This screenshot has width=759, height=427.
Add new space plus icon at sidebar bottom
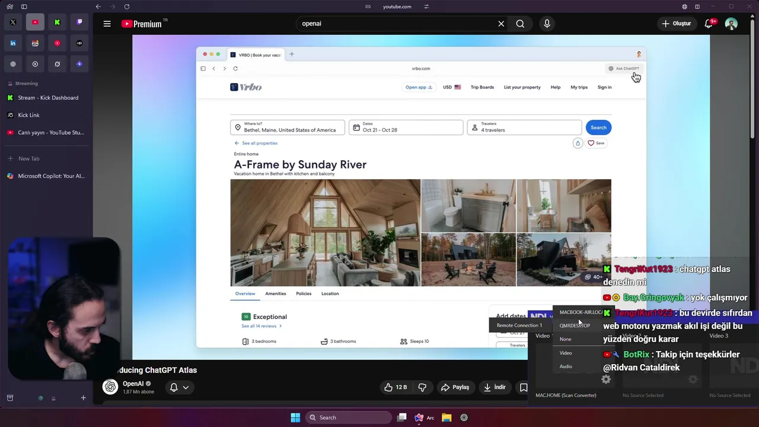coord(83,398)
